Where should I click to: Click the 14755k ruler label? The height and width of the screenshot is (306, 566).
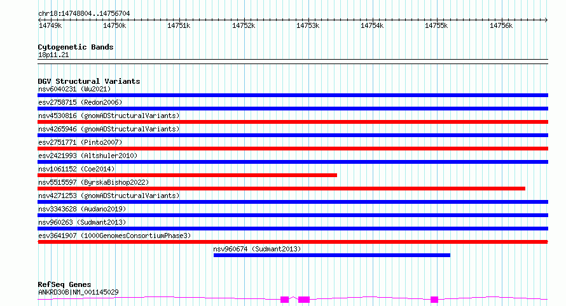(436, 25)
